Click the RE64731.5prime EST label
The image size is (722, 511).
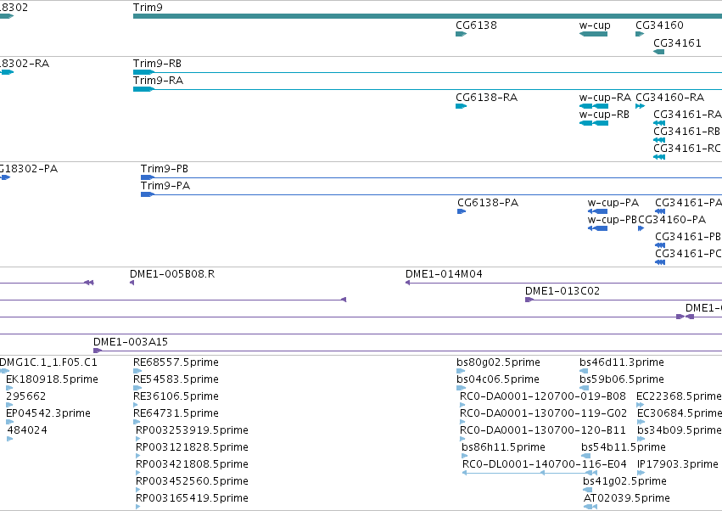(x=176, y=413)
